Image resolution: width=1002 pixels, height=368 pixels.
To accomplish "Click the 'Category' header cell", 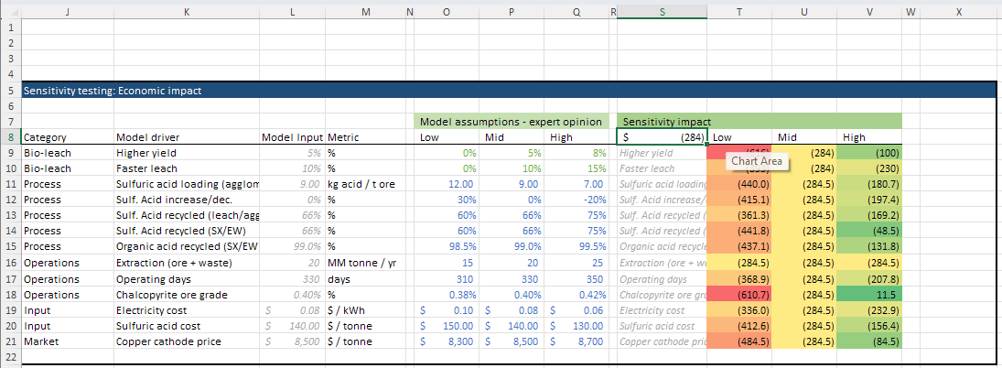I will [x=67, y=136].
